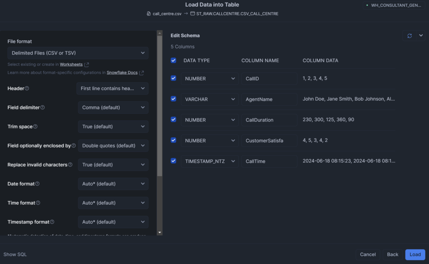This screenshot has height=264, width=429.
Task: Expand the chevron beside the refresh icon
Action: 421,36
